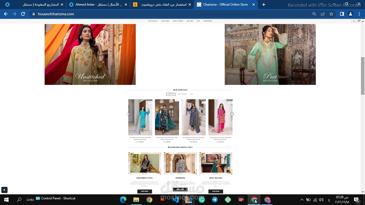Viewport: 365px width, 205px height.
Task: Click the site search magnifier icon
Action: tap(354, 21)
